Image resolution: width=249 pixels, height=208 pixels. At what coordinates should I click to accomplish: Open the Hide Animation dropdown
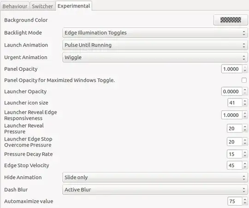coord(155,177)
